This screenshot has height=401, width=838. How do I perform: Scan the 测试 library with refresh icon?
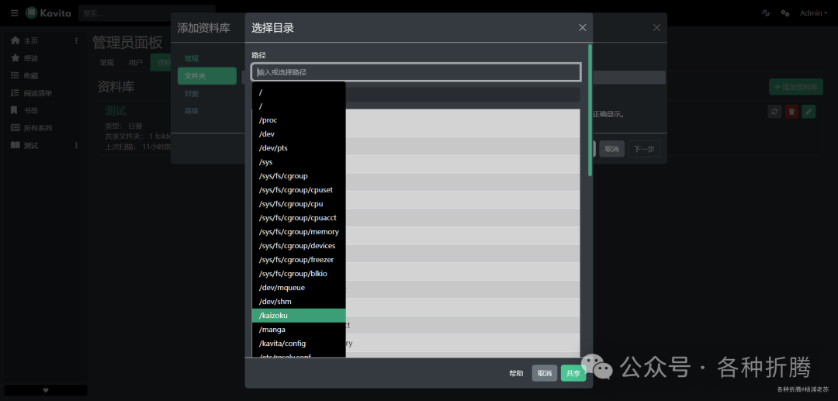click(774, 112)
